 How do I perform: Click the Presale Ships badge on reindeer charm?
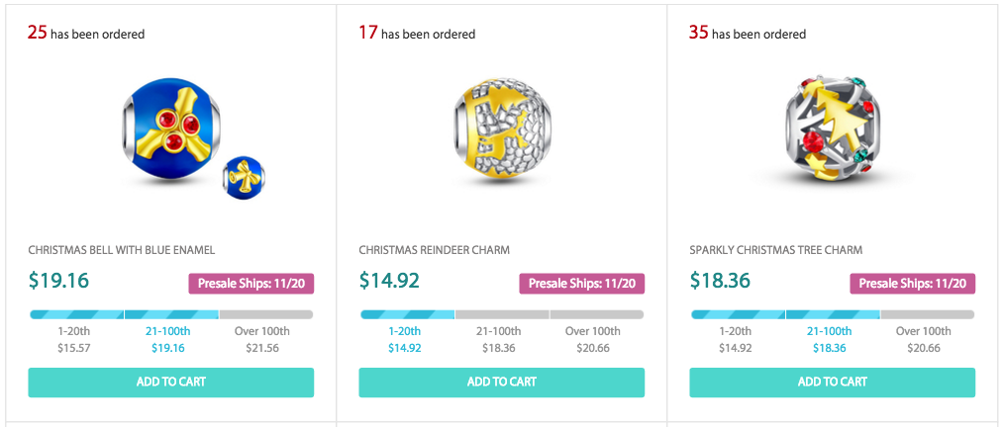[581, 284]
